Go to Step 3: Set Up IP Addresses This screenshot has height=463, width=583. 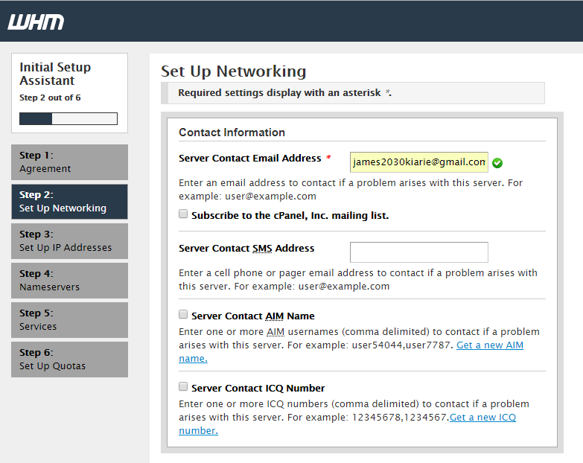coord(69,241)
